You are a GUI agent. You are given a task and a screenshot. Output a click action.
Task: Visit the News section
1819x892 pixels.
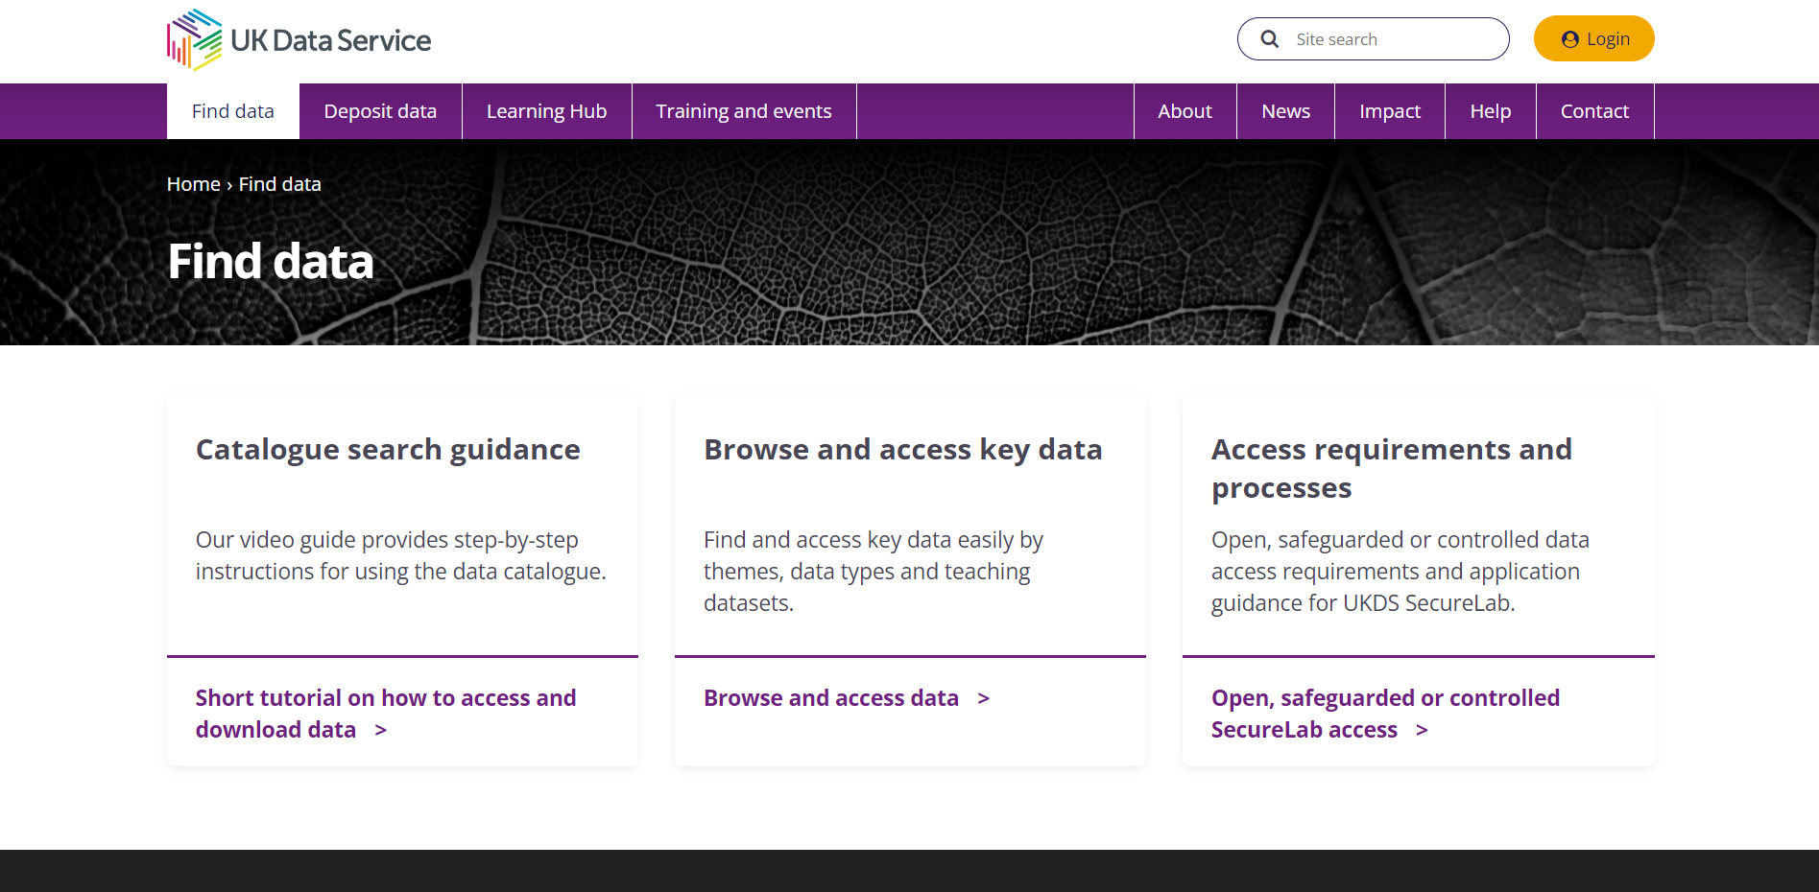pyautogui.click(x=1285, y=111)
